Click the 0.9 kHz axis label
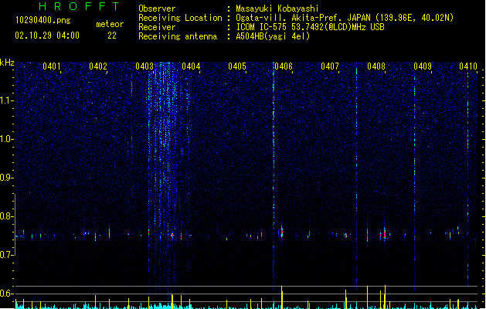486x309 pixels. [x=6, y=178]
